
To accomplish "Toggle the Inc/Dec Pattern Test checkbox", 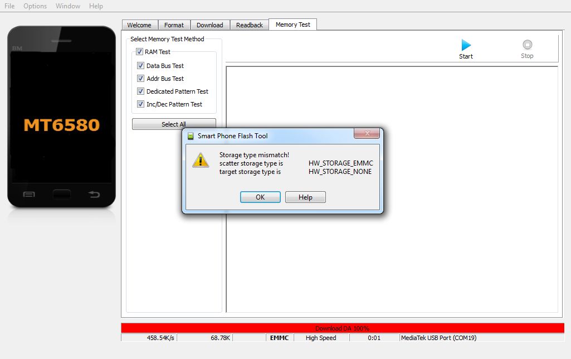I will point(140,104).
